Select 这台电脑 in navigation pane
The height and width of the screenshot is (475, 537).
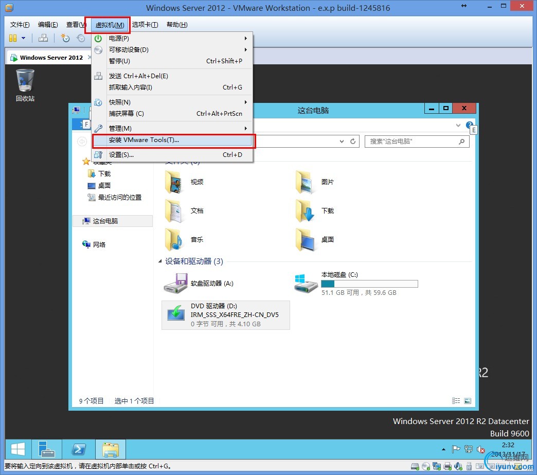point(113,221)
